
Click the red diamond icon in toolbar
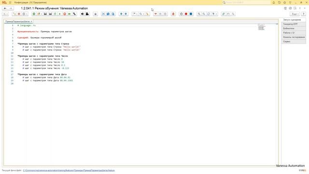point(19,14)
